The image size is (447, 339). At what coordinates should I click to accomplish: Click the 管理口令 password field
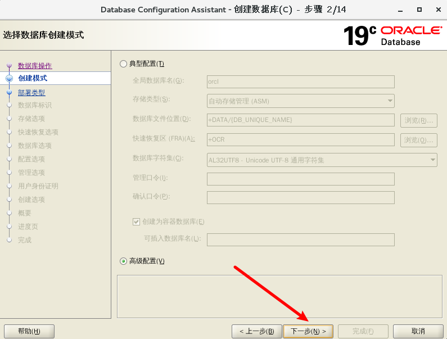click(301, 179)
